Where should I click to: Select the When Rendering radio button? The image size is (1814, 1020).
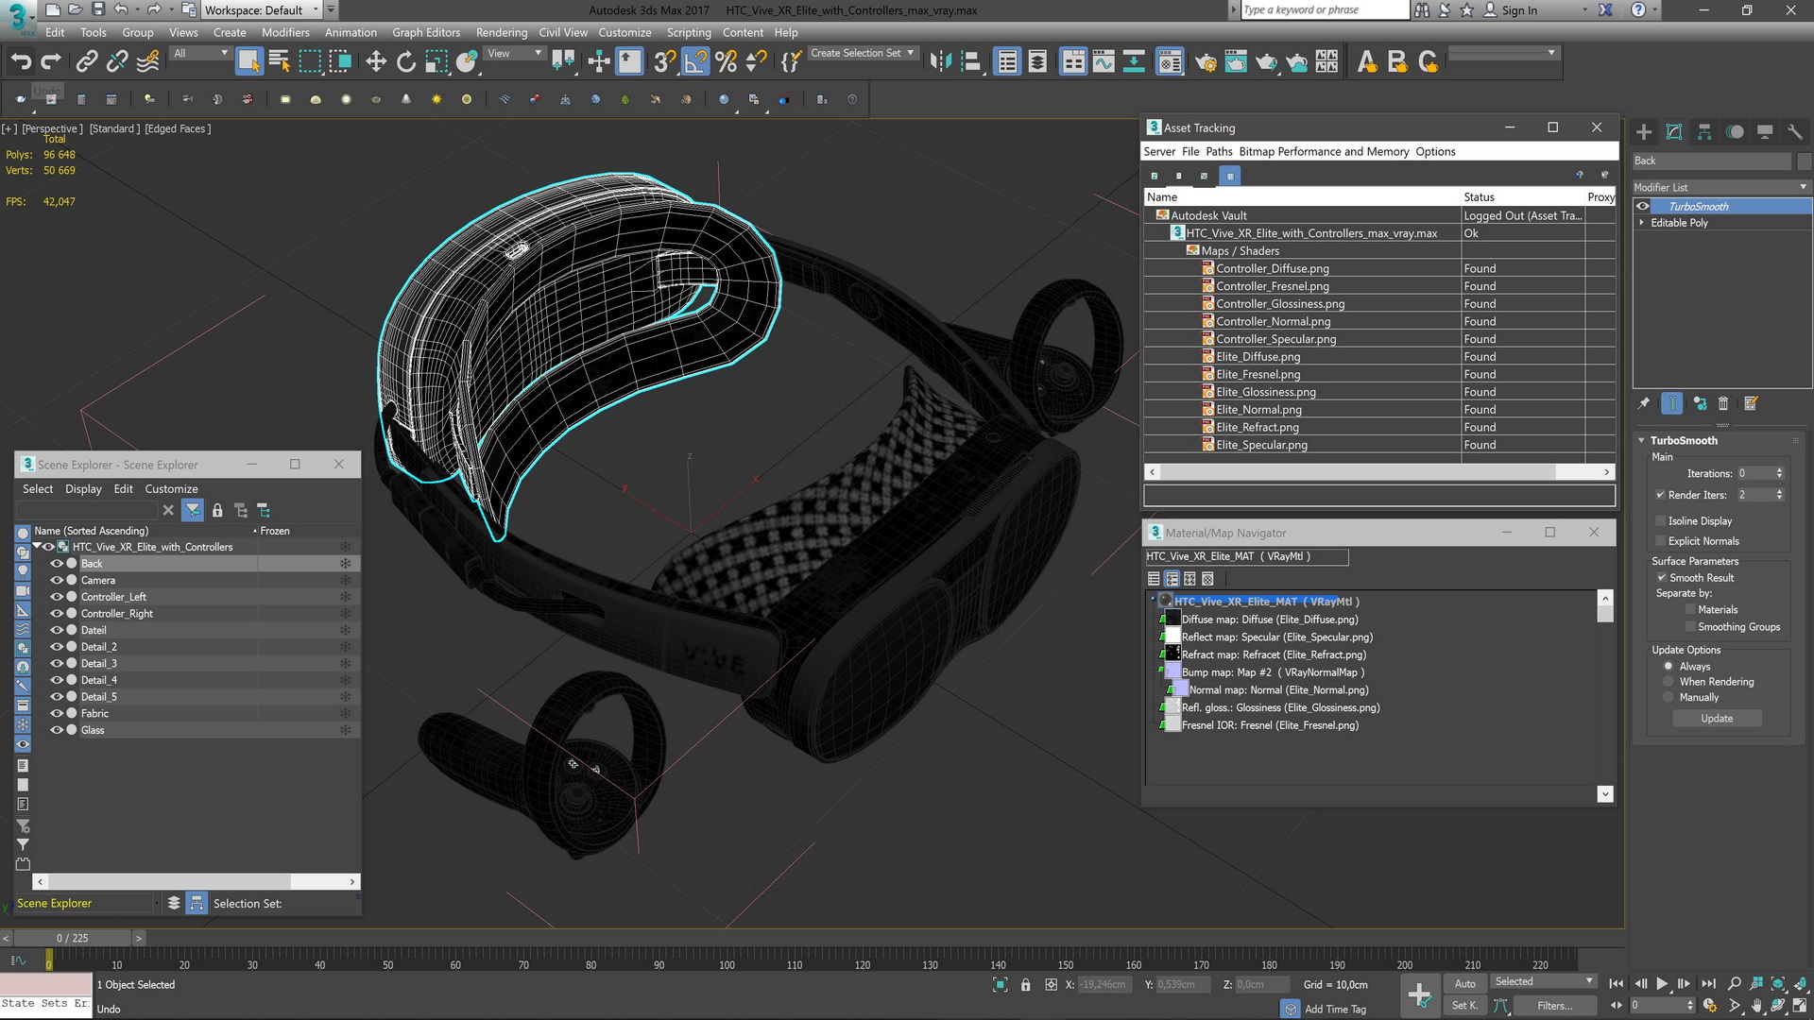coord(1669,682)
